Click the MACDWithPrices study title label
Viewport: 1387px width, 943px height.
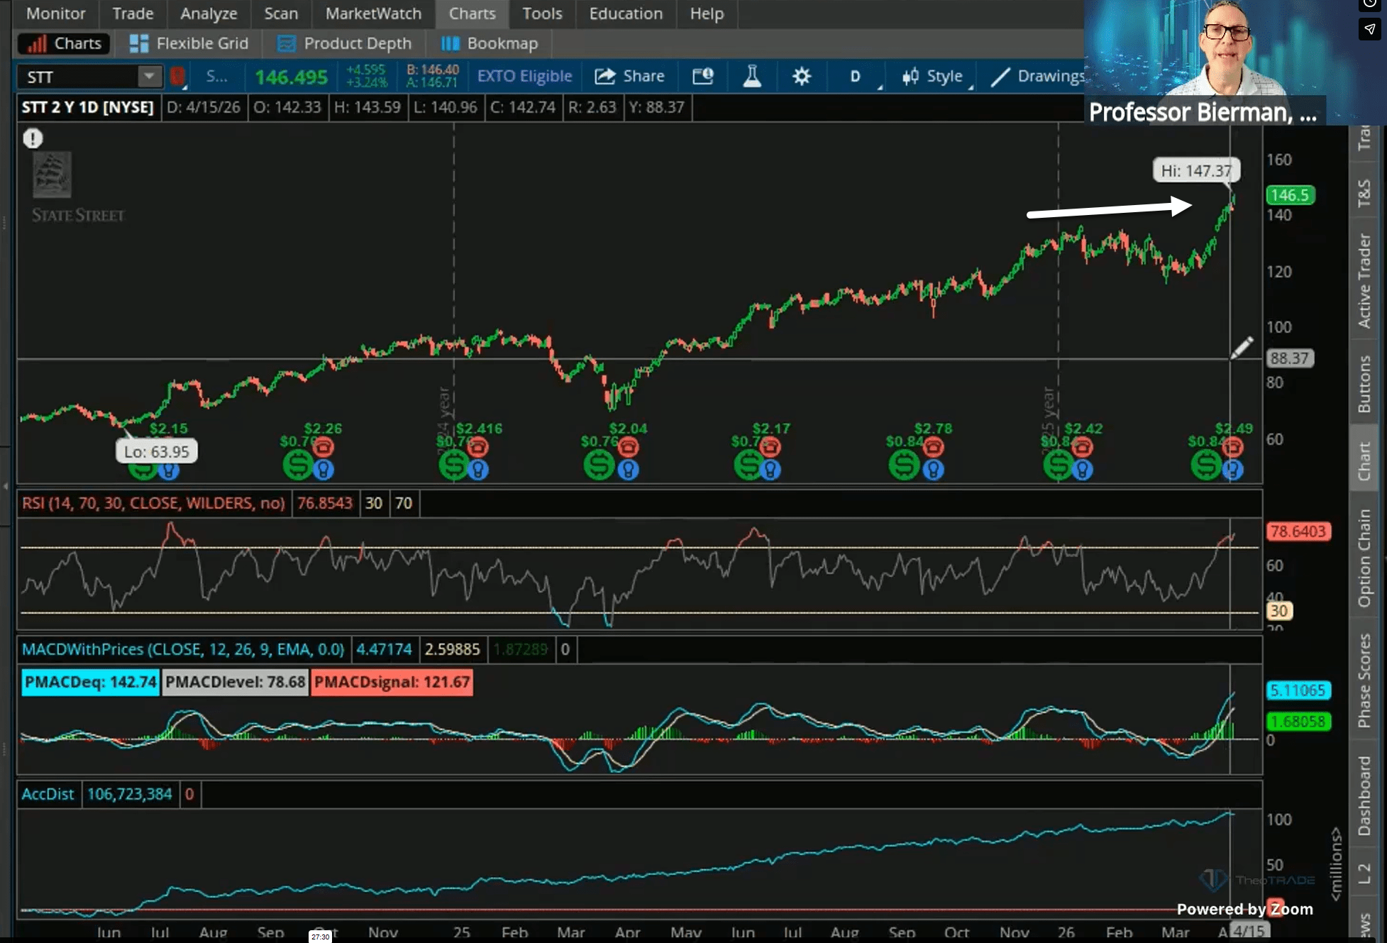[183, 649]
